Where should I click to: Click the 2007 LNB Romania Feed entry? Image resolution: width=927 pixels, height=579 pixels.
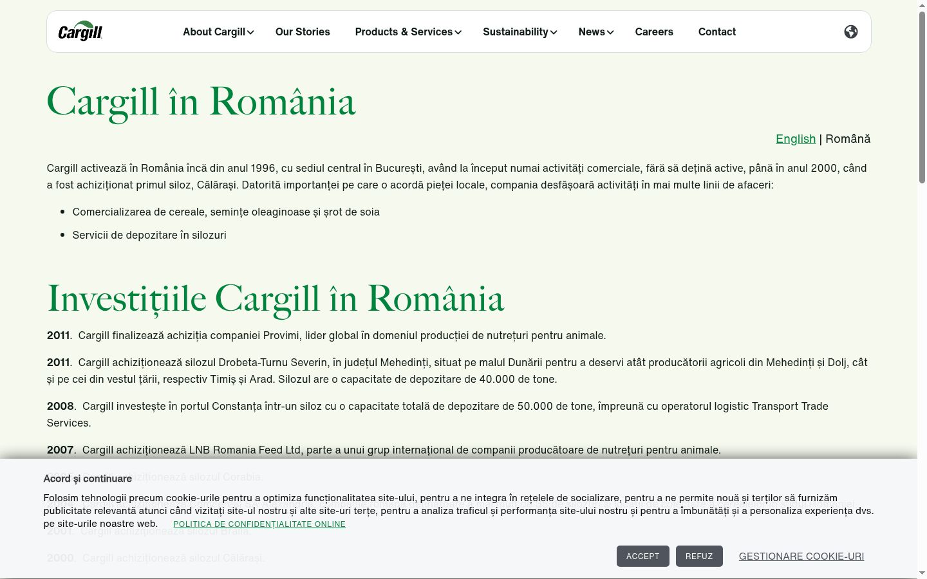[x=384, y=450]
